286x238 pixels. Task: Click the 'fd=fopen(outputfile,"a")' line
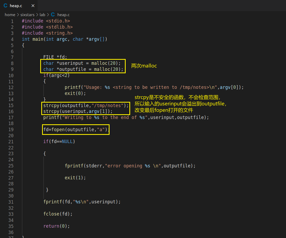tap(76, 130)
